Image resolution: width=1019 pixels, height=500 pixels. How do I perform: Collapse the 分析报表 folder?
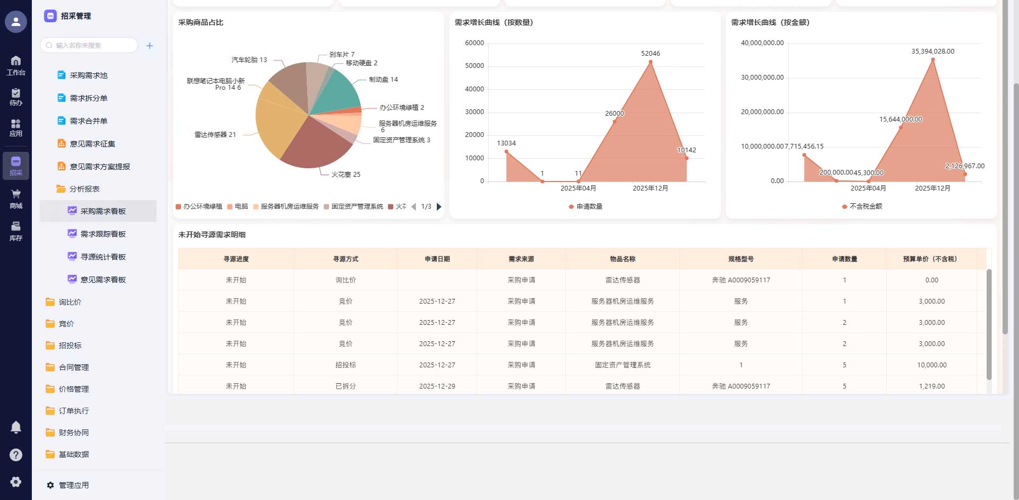[84, 189]
